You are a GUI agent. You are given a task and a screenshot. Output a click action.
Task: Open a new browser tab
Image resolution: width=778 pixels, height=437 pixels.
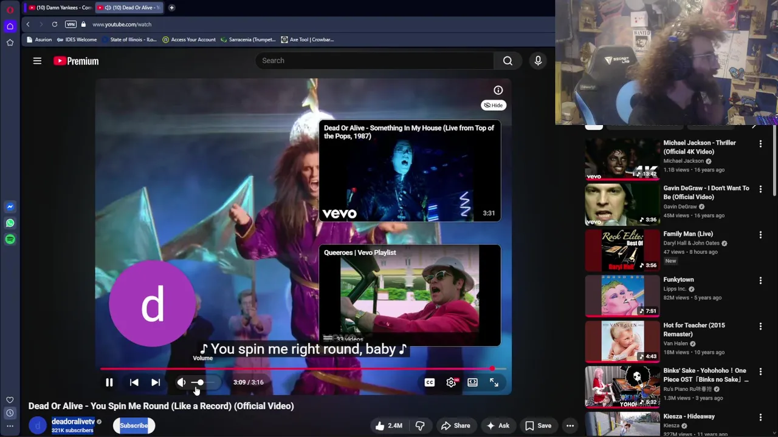tap(171, 7)
